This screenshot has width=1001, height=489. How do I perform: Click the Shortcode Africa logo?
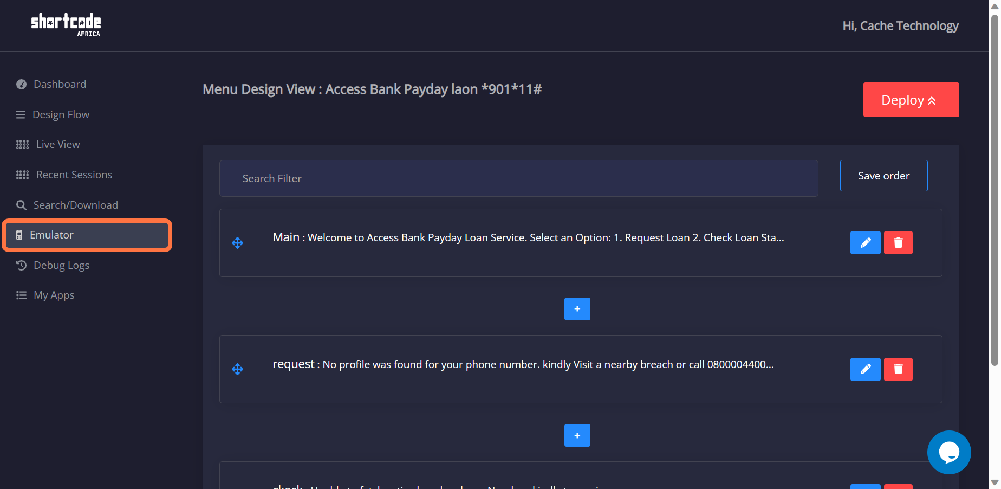click(x=66, y=25)
